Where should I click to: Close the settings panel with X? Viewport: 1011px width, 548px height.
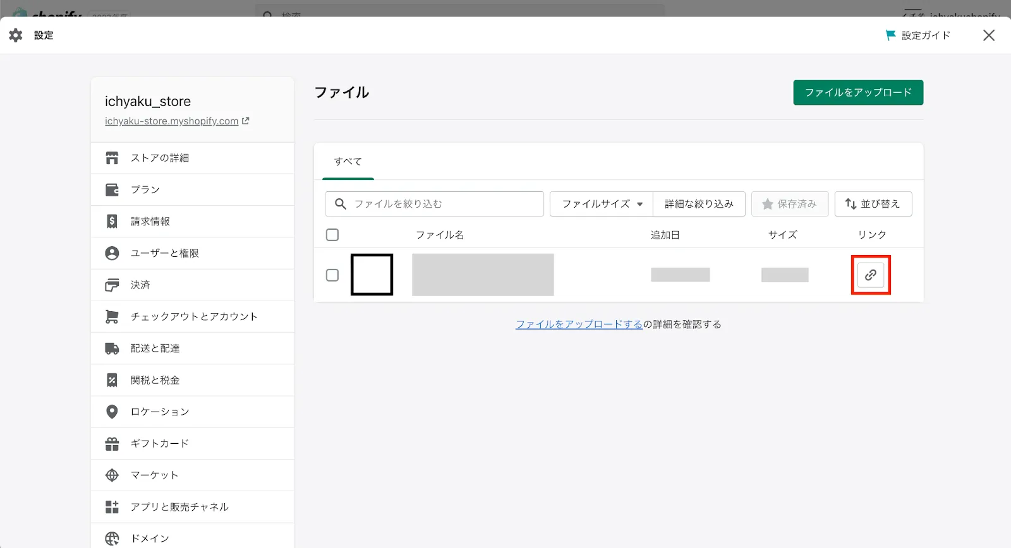[x=989, y=35]
